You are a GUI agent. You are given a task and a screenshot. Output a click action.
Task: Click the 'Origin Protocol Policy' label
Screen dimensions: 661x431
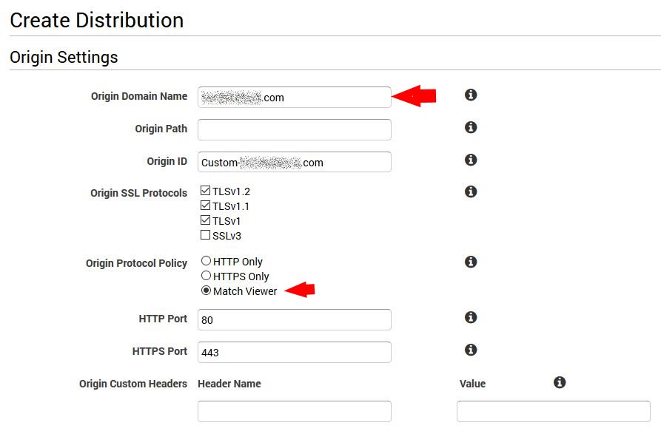(x=137, y=263)
